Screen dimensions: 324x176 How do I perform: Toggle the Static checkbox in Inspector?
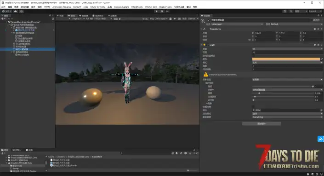312,20
